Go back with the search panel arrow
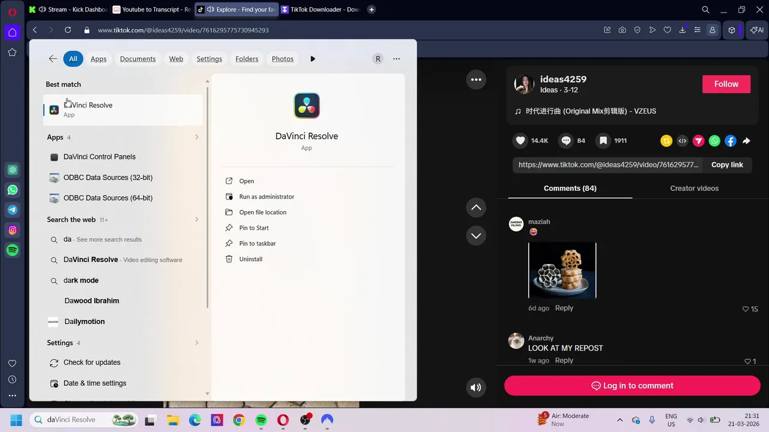This screenshot has width=769, height=432. click(53, 59)
